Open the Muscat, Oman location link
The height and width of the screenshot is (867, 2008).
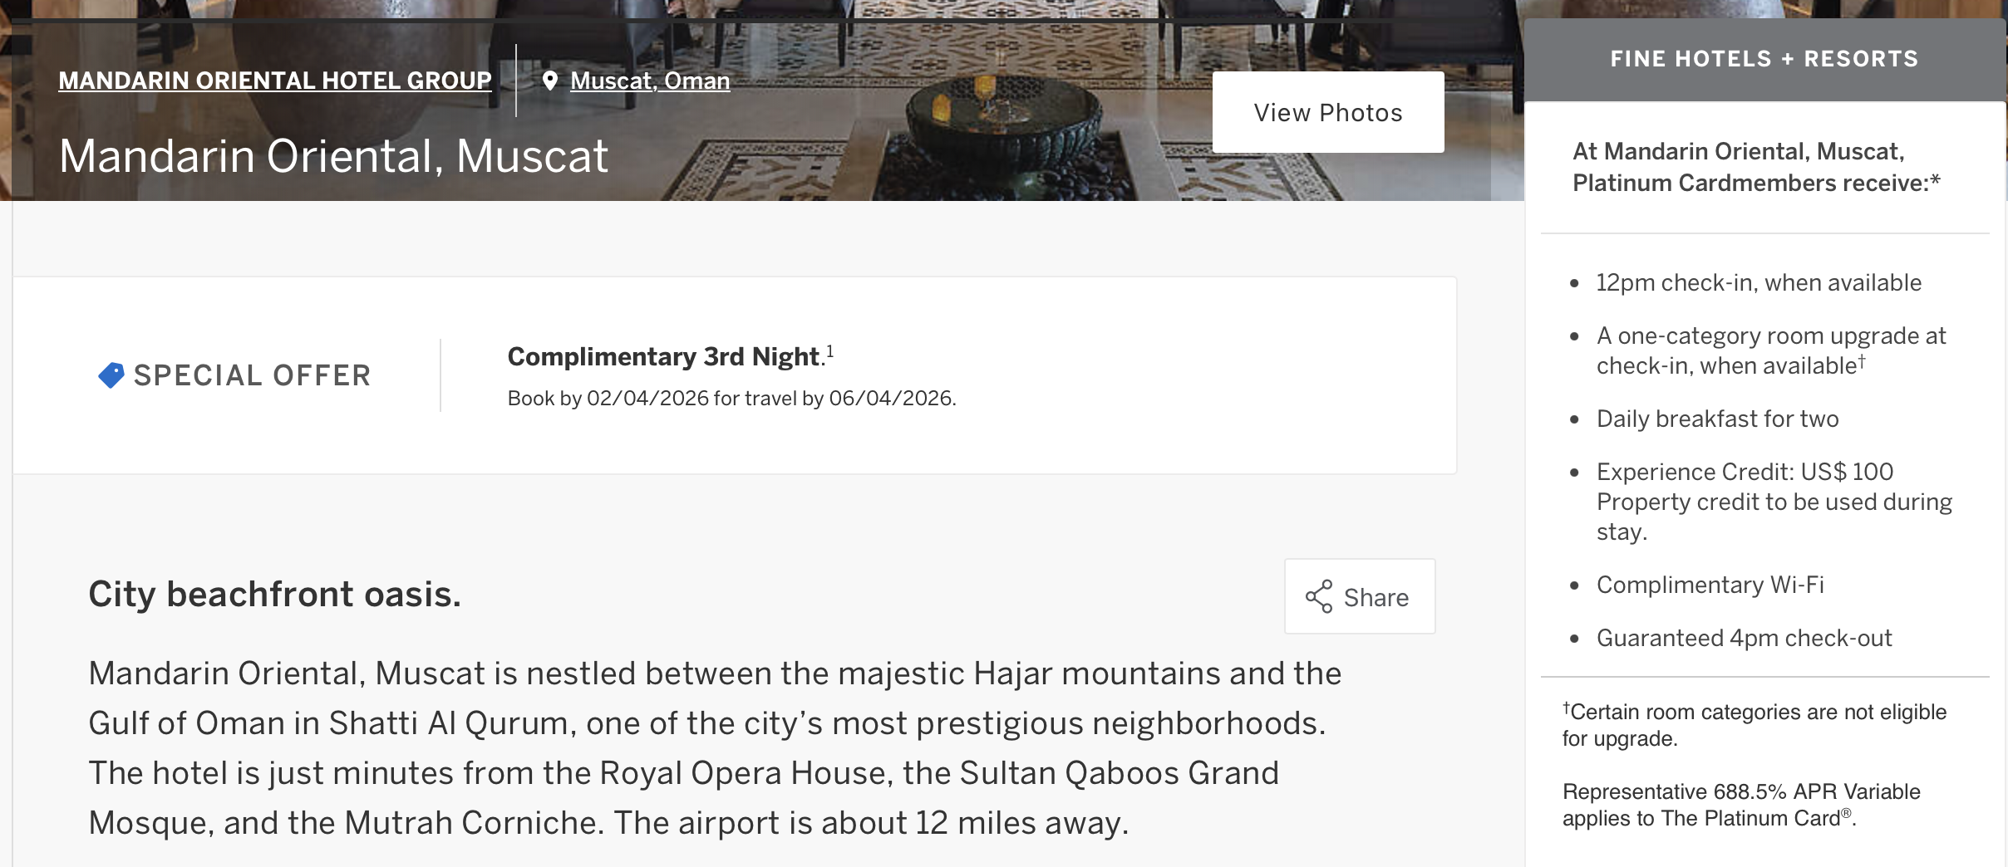point(648,80)
